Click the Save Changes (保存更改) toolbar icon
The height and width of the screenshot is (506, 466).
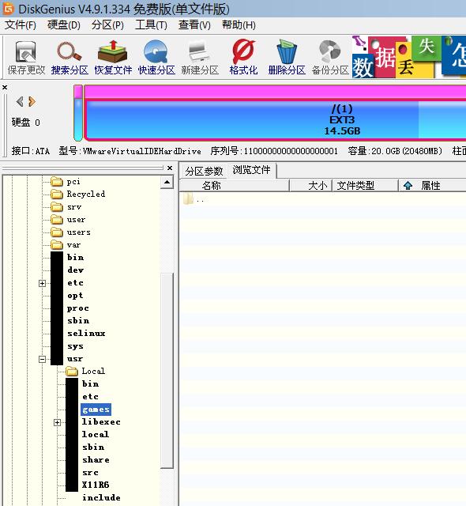(26, 58)
